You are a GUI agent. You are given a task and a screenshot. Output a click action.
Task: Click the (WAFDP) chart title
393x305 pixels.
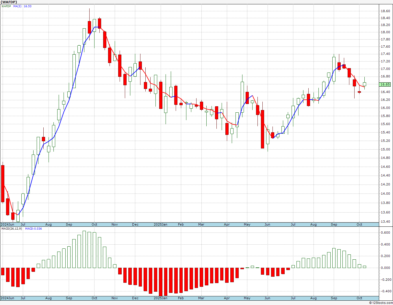tap(9, 2)
